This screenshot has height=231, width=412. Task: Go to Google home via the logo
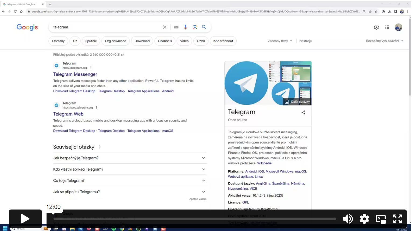27,27
